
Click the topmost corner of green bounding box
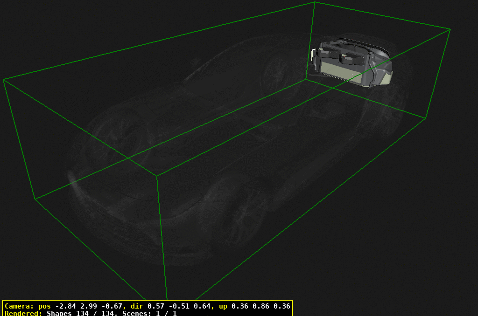tap(315, 2)
